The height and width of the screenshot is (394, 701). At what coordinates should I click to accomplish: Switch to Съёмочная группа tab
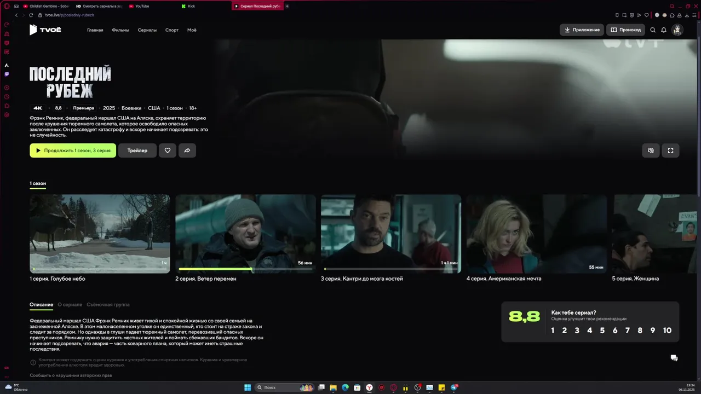coord(108,304)
